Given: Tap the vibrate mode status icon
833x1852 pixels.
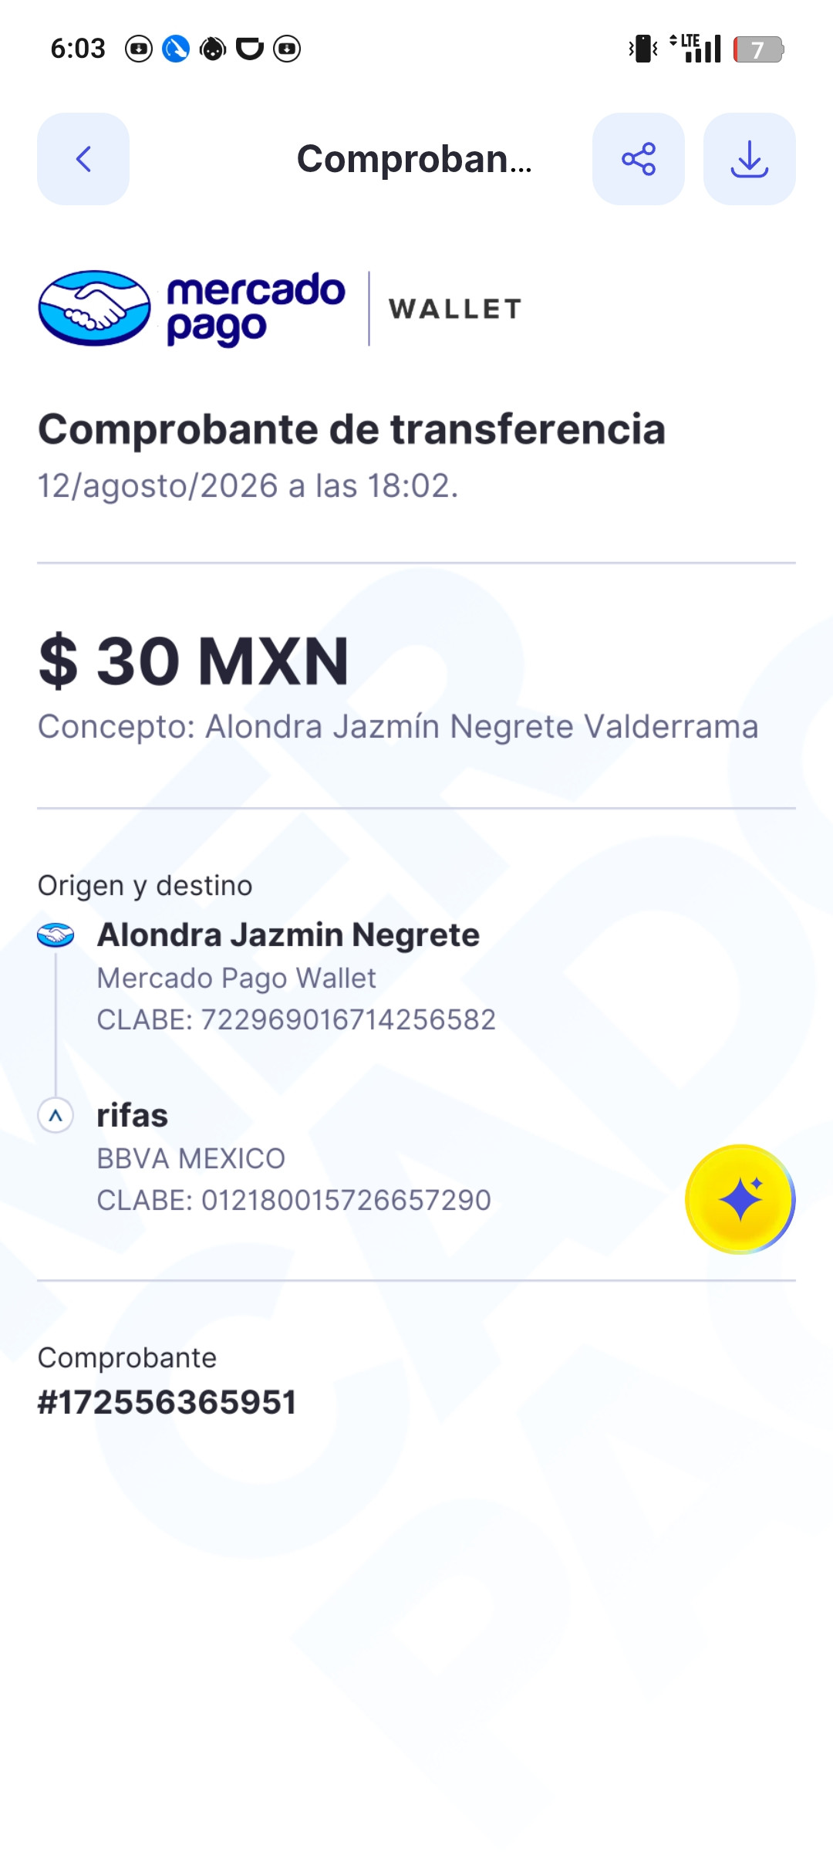Looking at the screenshot, I should (643, 49).
